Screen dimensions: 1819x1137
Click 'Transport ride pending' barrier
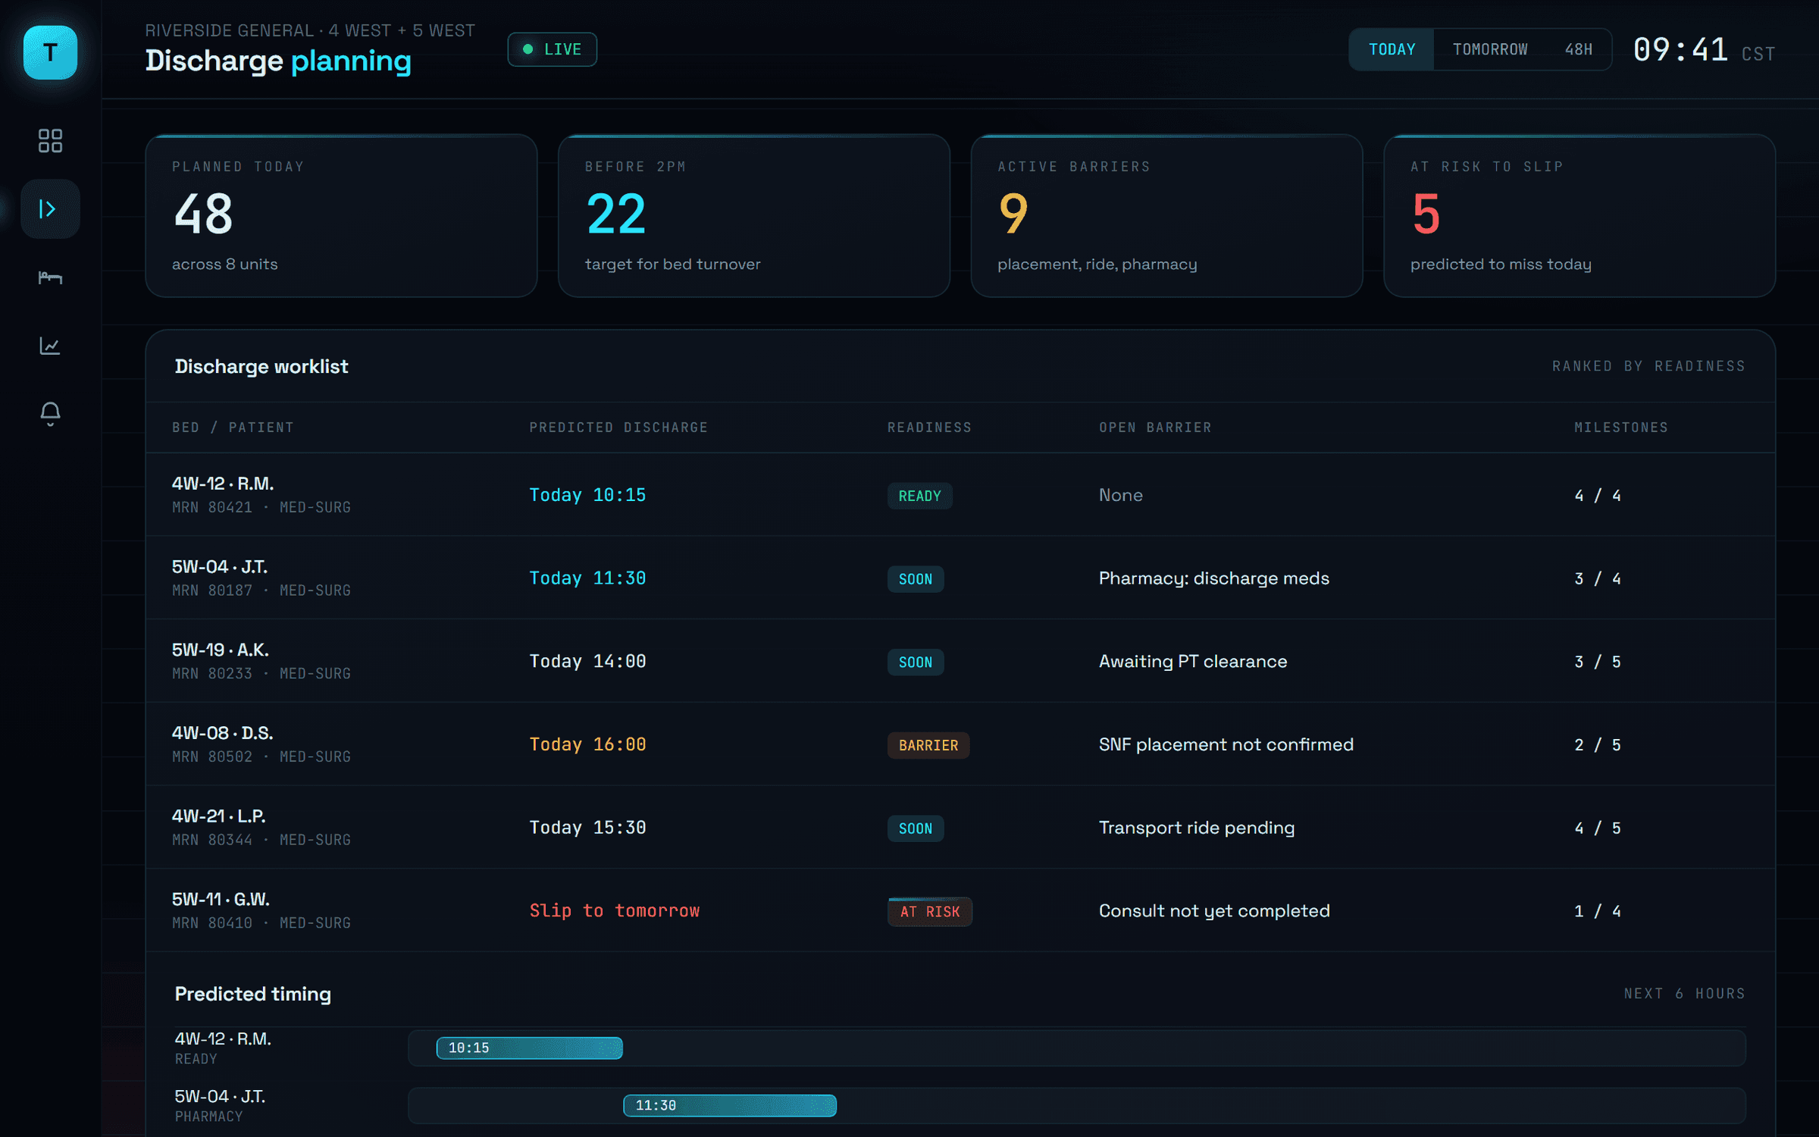[x=1197, y=828]
